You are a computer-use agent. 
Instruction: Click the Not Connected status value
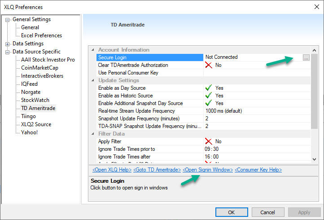(x=222, y=57)
